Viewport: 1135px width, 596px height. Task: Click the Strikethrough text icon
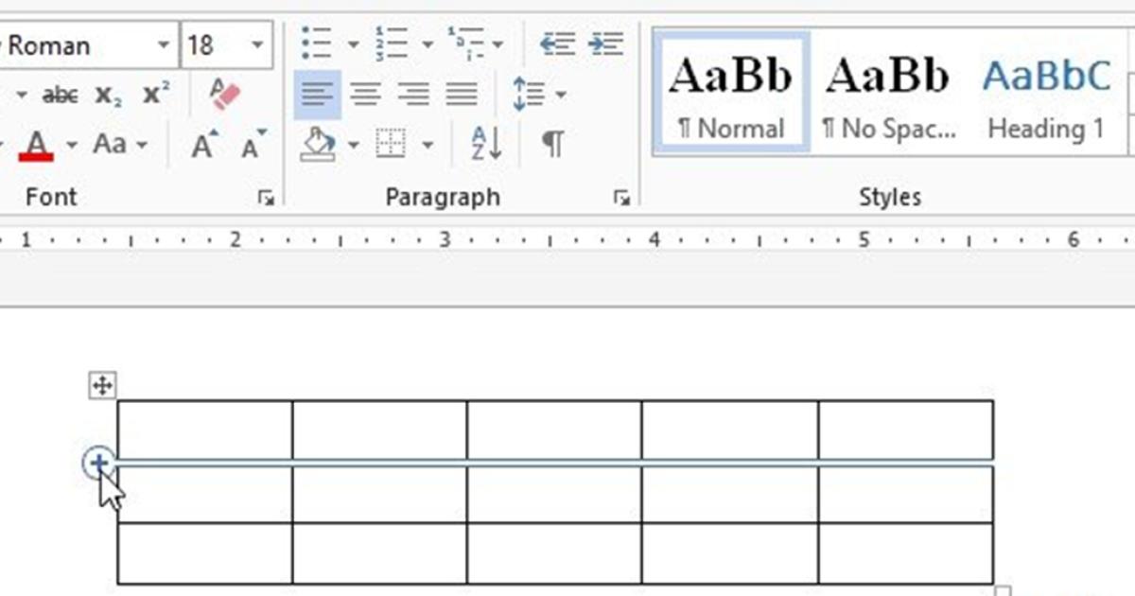(61, 95)
